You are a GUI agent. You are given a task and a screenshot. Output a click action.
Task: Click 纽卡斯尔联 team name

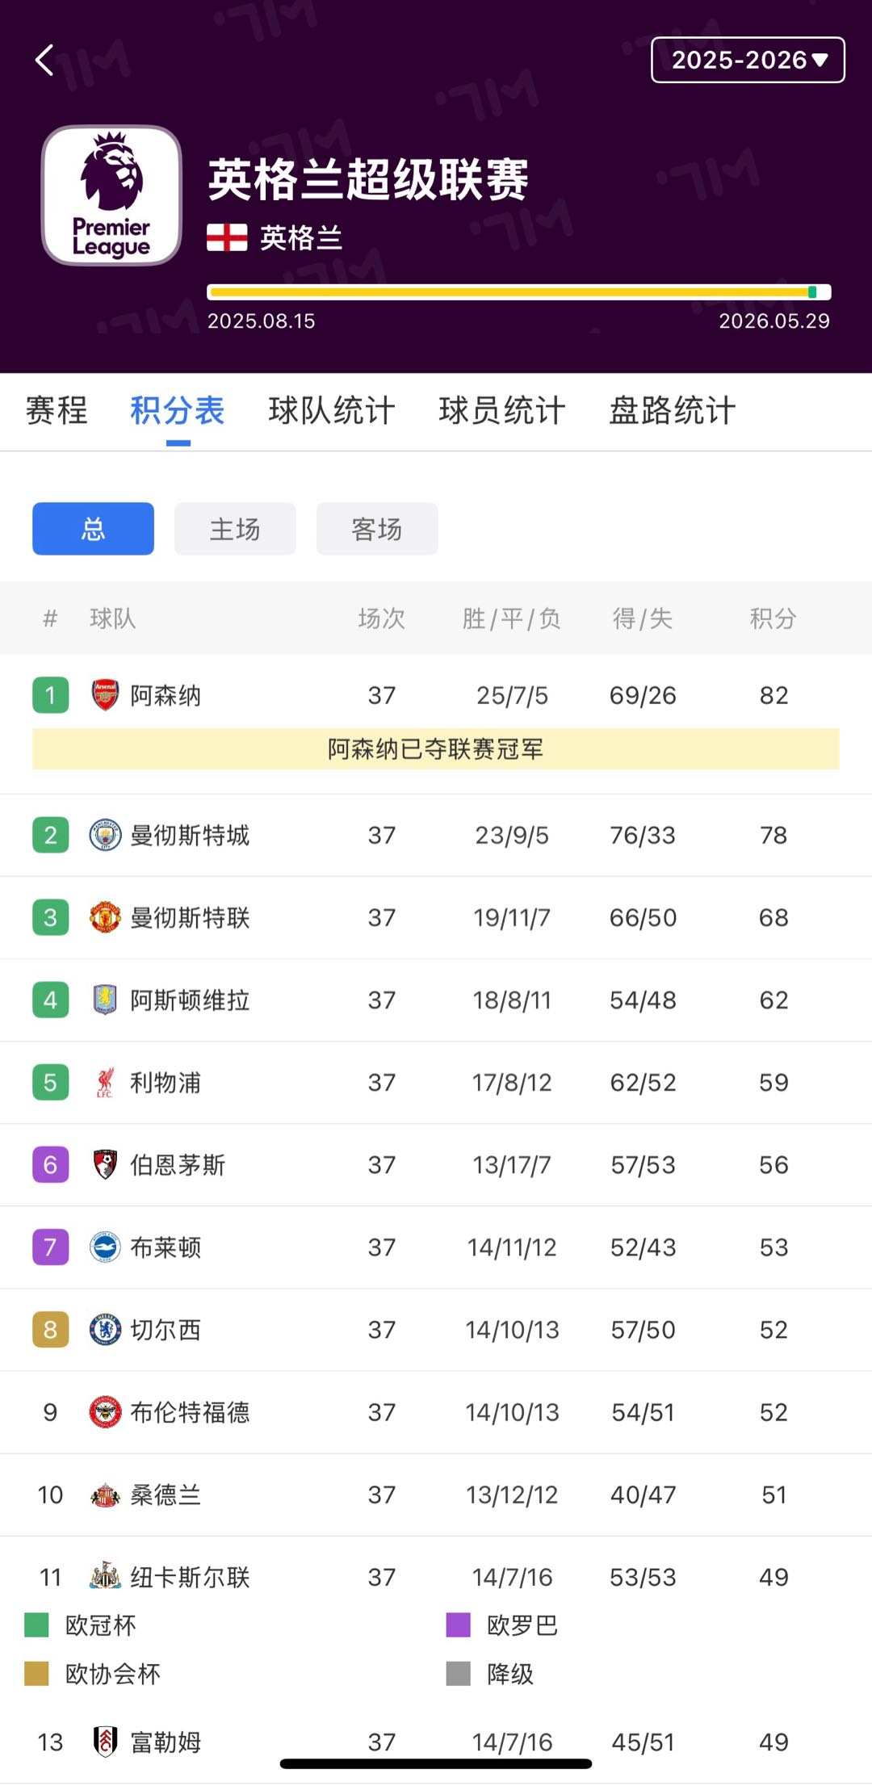click(190, 1577)
